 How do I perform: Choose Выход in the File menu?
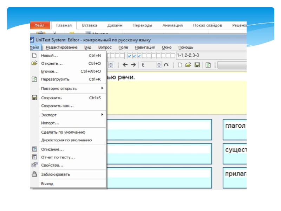tap(47, 184)
